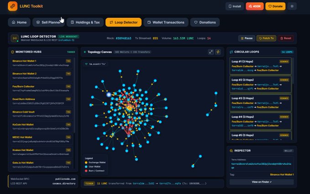Screen dimensions: 310x194
Task: Go to the Donations tab
Action: 205,22
